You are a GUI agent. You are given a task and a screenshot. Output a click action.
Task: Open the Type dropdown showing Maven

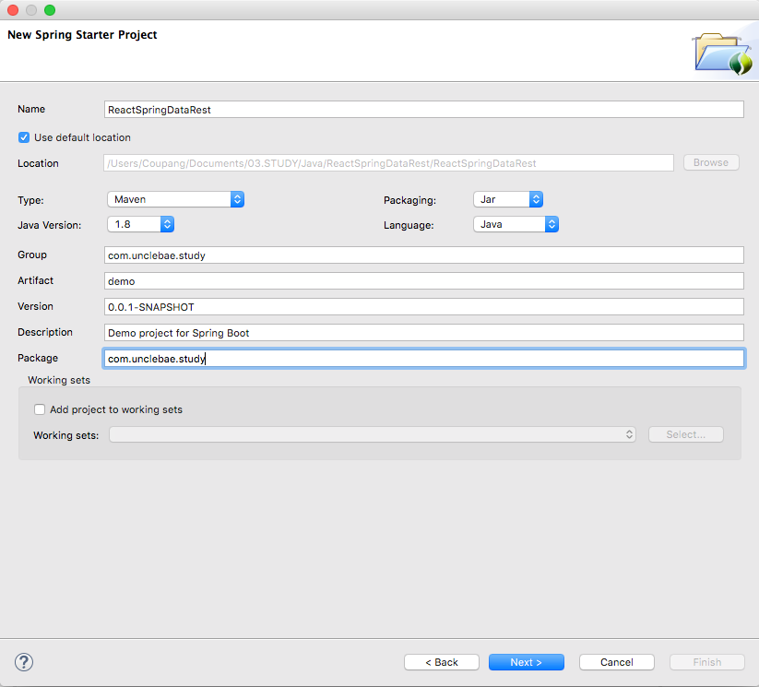point(175,199)
